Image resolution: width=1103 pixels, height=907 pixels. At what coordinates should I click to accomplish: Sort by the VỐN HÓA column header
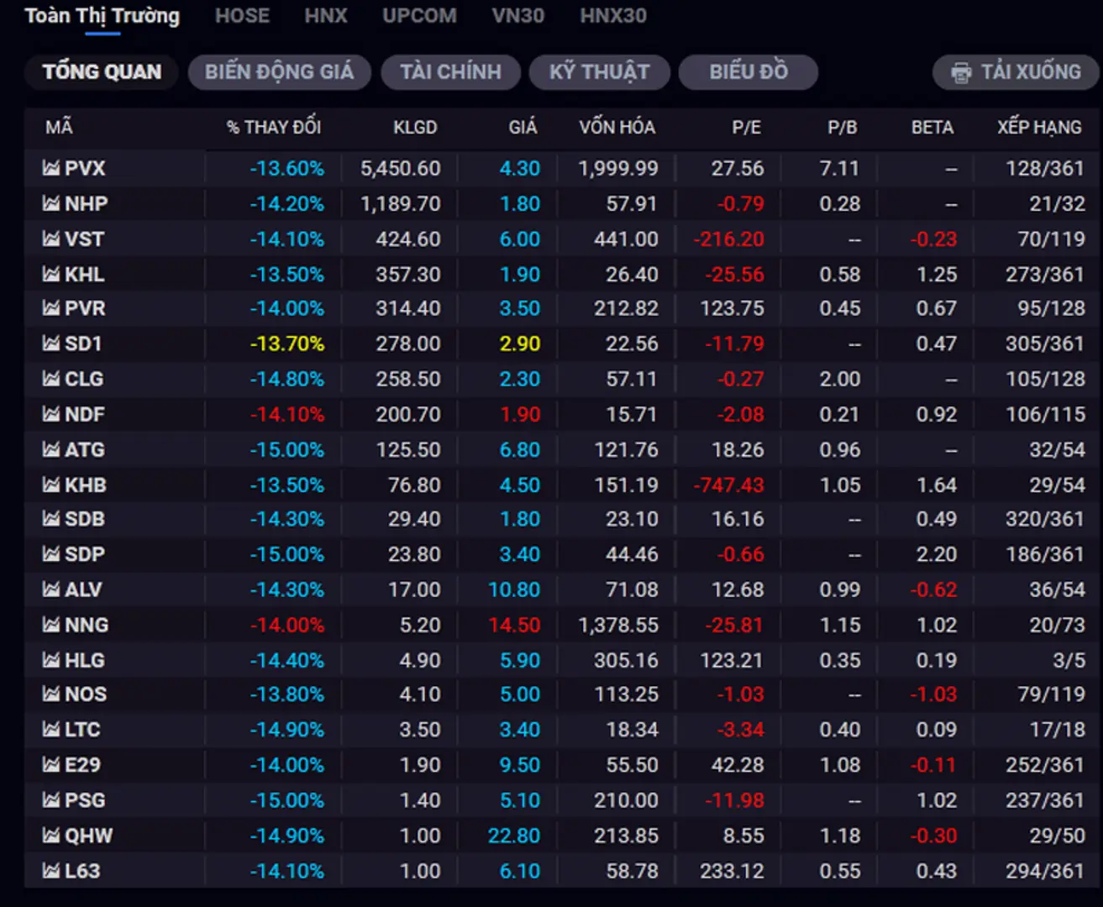coord(617,128)
